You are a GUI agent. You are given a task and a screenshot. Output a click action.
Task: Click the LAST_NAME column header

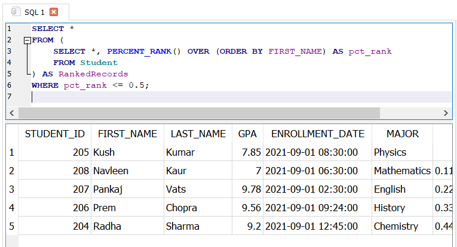(198, 134)
